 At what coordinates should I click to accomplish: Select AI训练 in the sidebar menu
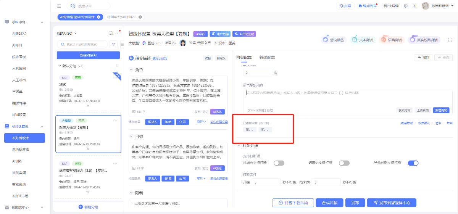tap(17, 161)
